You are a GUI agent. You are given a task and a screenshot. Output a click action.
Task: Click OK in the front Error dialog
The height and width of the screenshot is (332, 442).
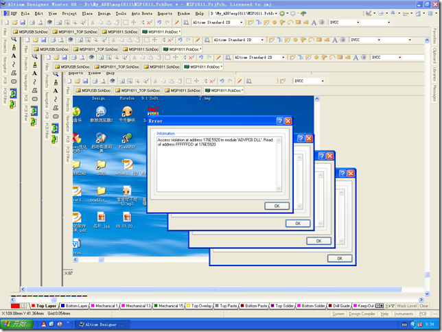tap(277, 206)
